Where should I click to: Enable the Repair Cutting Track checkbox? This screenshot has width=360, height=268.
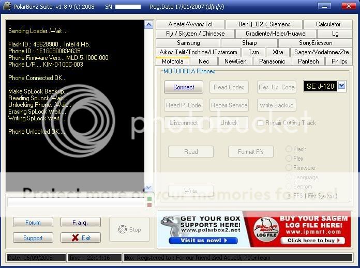pos(260,123)
